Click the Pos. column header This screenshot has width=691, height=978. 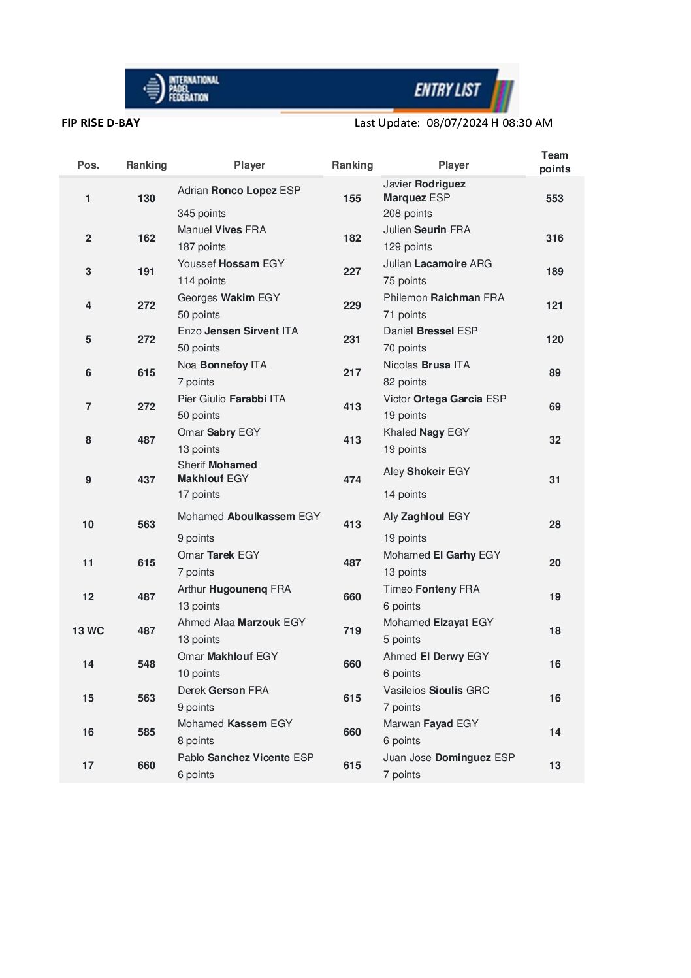pos(88,165)
